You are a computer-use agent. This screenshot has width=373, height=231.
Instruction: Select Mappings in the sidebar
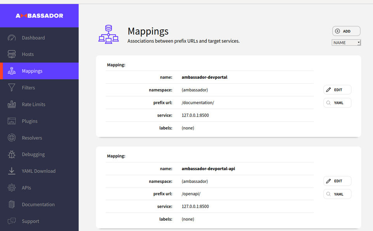pyautogui.click(x=39, y=71)
